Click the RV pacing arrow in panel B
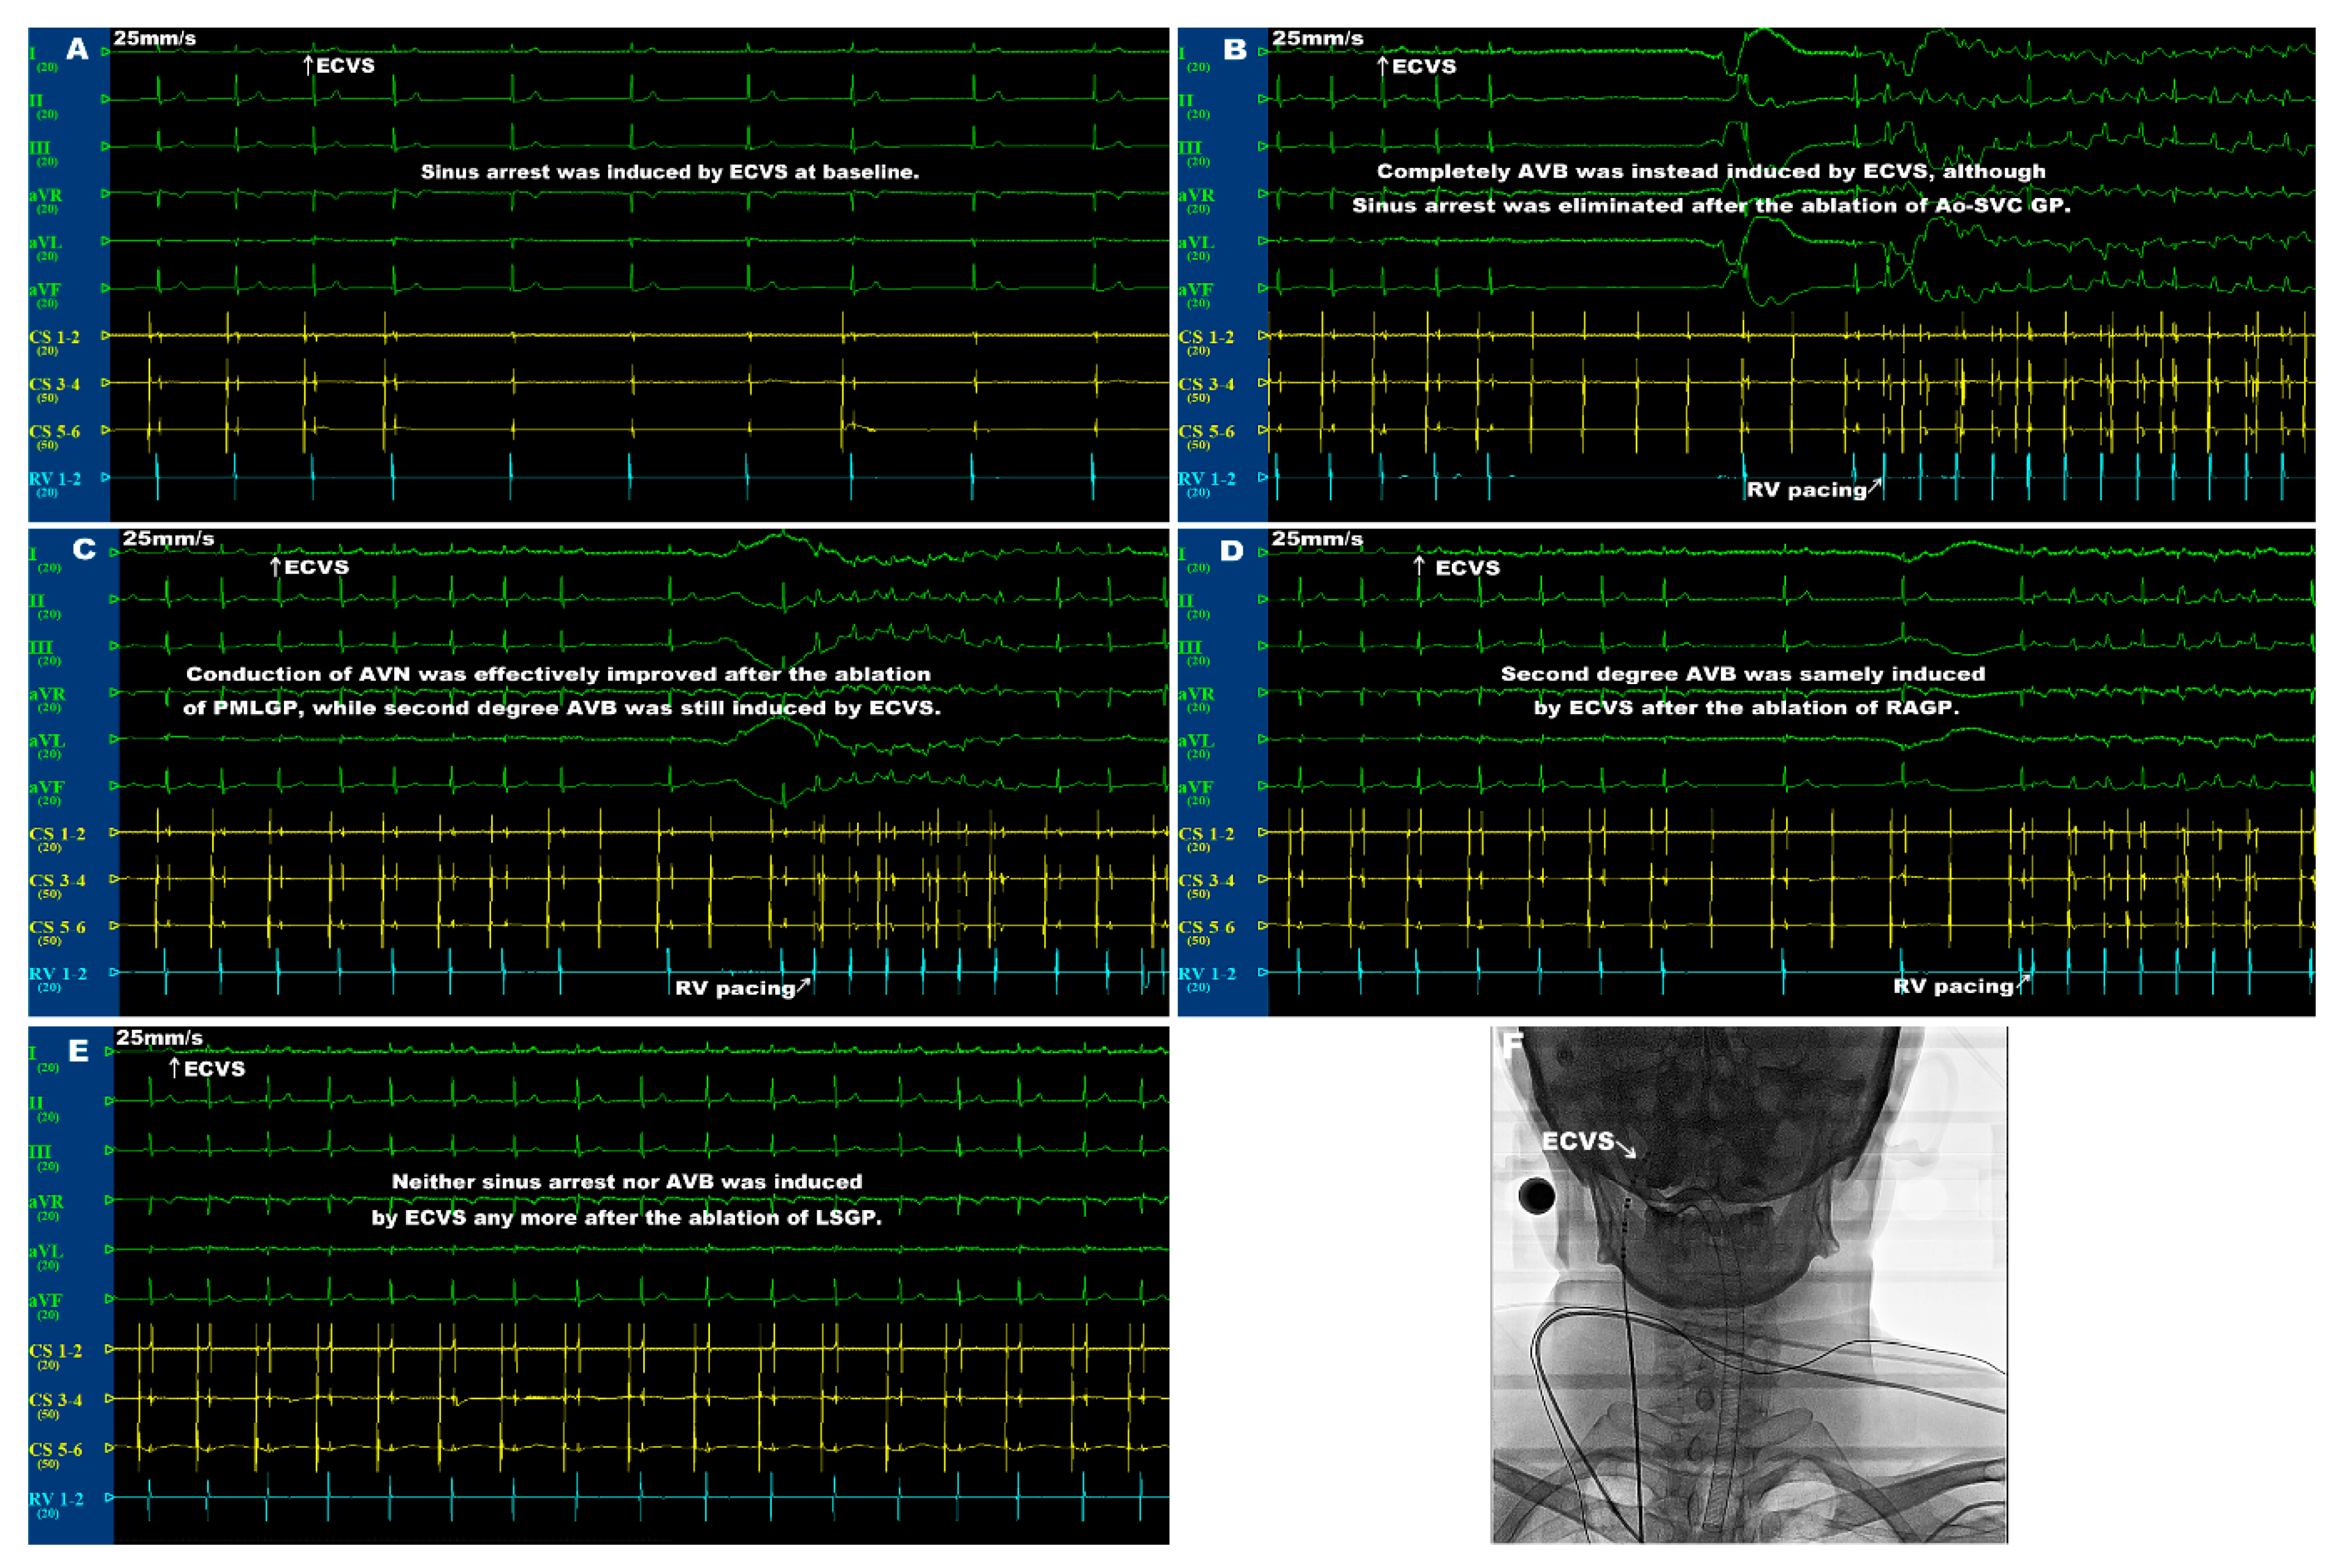Viewport: 2347px width, 1568px height. pos(1875,486)
